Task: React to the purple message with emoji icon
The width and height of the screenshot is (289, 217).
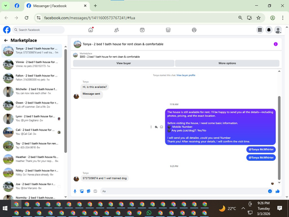Action: coord(161,127)
